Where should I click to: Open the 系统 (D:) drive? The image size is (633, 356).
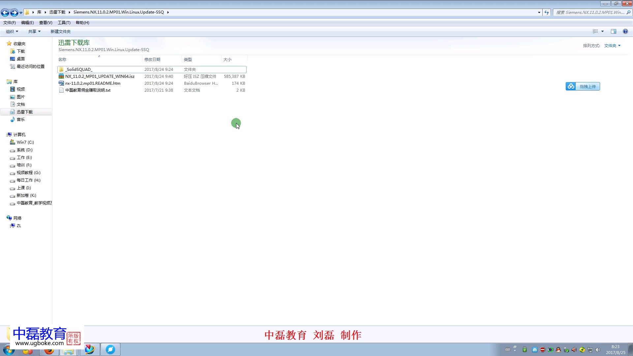(24, 150)
